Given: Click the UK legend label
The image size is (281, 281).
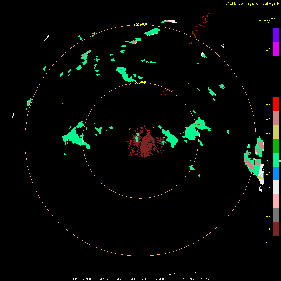Looking at the screenshot, I should (268, 49).
